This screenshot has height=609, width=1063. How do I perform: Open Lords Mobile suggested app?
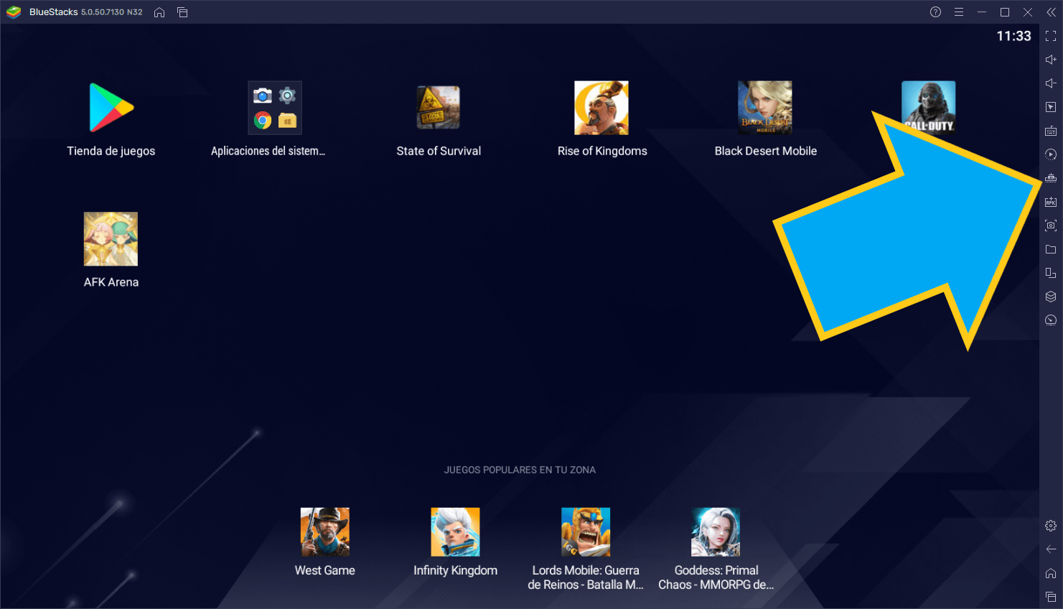(586, 532)
